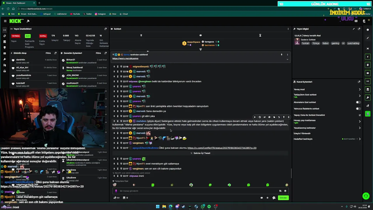Click the trash icon above chat leaderboard
Viewport: 373px width, 210px height.
(x=141, y=35)
